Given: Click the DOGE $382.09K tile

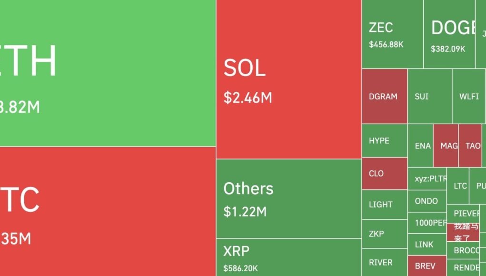Looking at the screenshot, I should tap(449, 34).
